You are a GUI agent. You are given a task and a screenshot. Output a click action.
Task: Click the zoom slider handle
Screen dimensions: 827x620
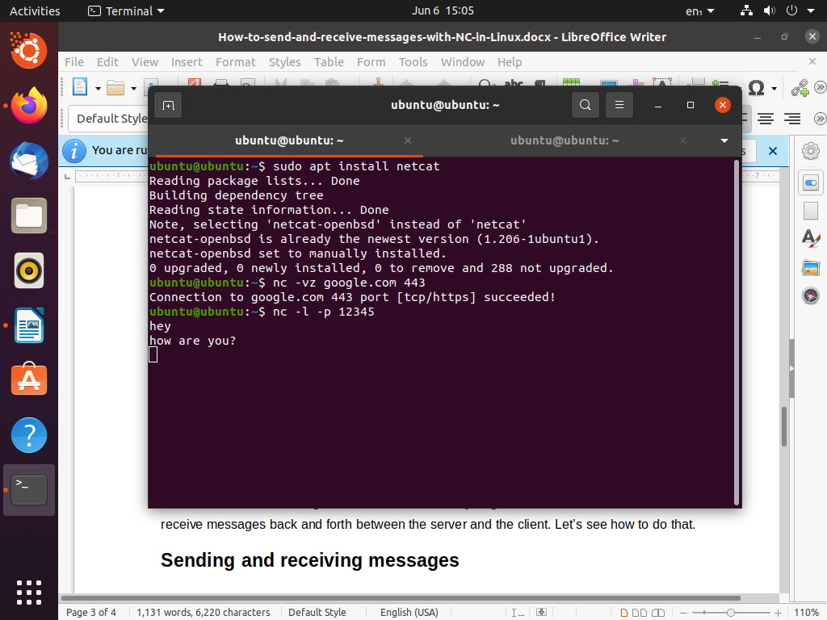coord(730,613)
